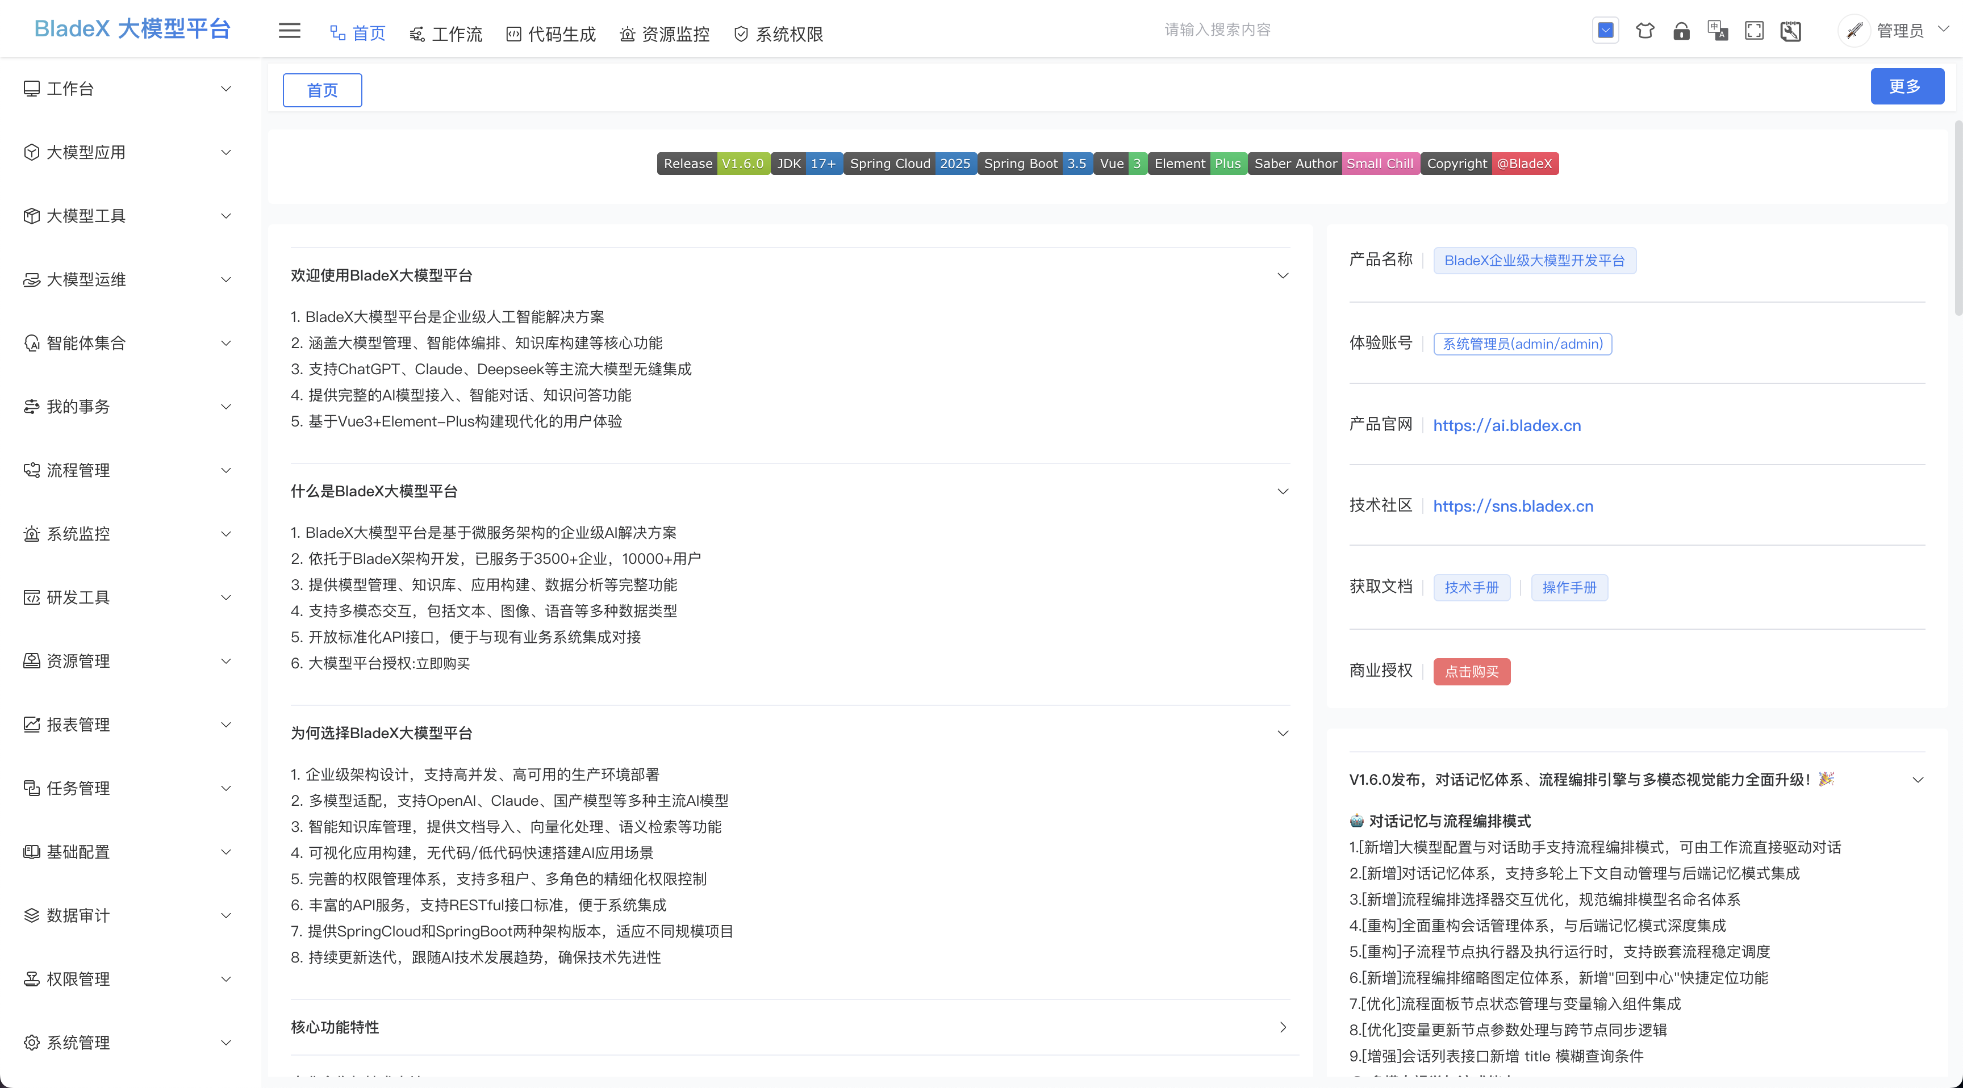Screen dimensions: 1963x1088
Task: Click the hamburger menu collapse icon
Action: coord(290,31)
